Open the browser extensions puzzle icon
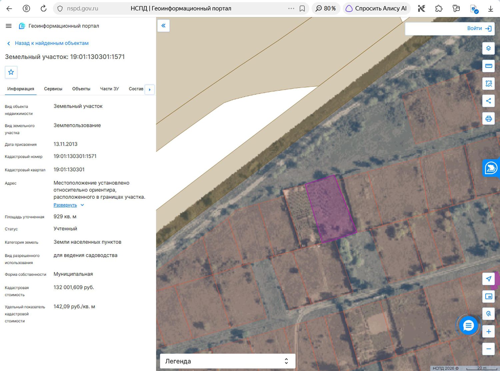500x371 pixels. point(439,9)
